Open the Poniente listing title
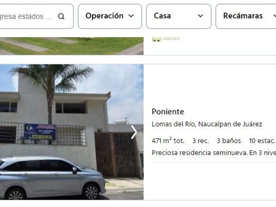 click(x=168, y=112)
